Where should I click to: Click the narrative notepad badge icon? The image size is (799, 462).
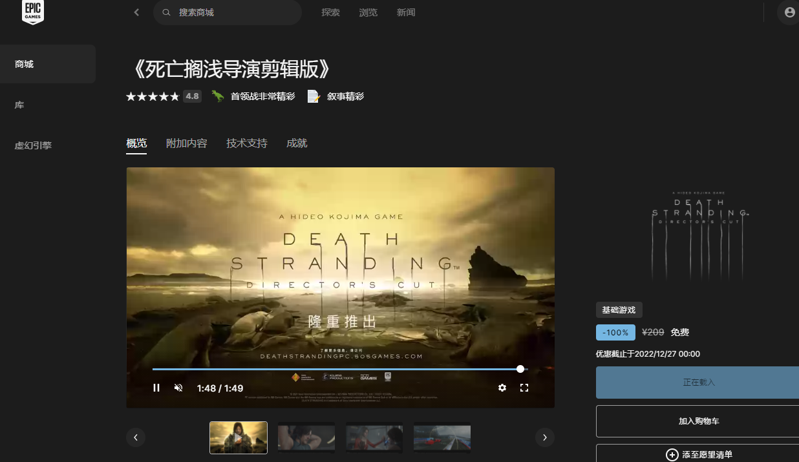[314, 96]
